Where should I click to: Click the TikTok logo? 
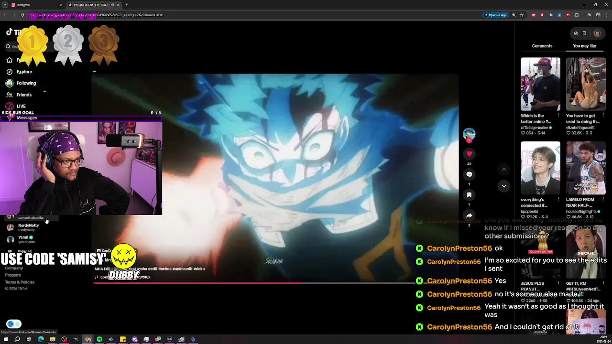tap(13, 32)
